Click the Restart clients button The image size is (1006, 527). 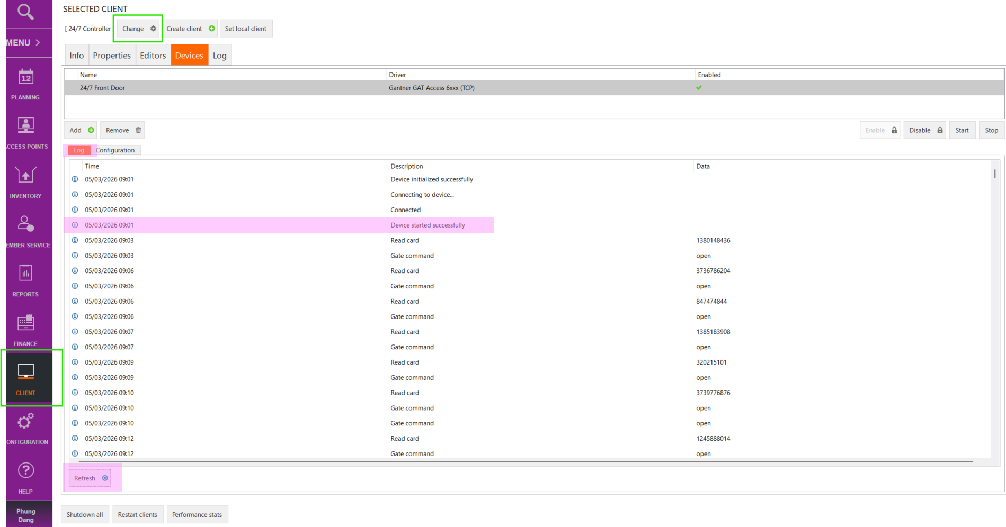(x=137, y=515)
